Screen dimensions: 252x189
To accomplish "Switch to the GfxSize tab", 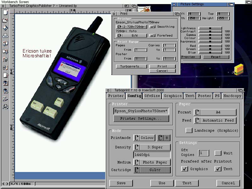I will point(152,96).
